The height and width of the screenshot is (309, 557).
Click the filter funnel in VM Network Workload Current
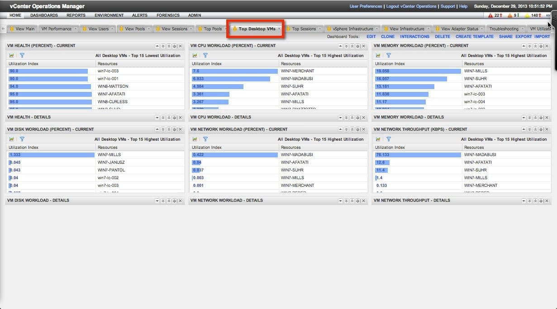pos(205,139)
